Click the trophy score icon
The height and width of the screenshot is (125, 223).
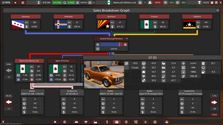199,3
